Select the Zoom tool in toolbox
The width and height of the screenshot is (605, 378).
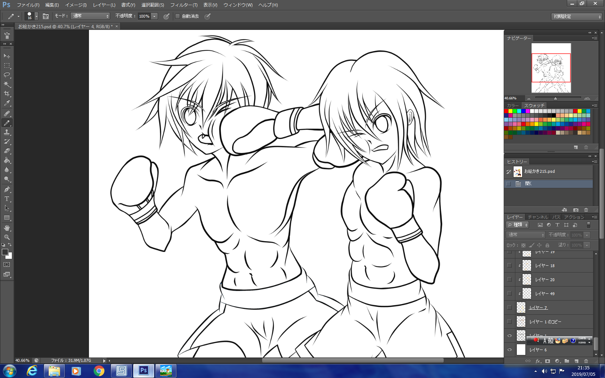[7, 237]
